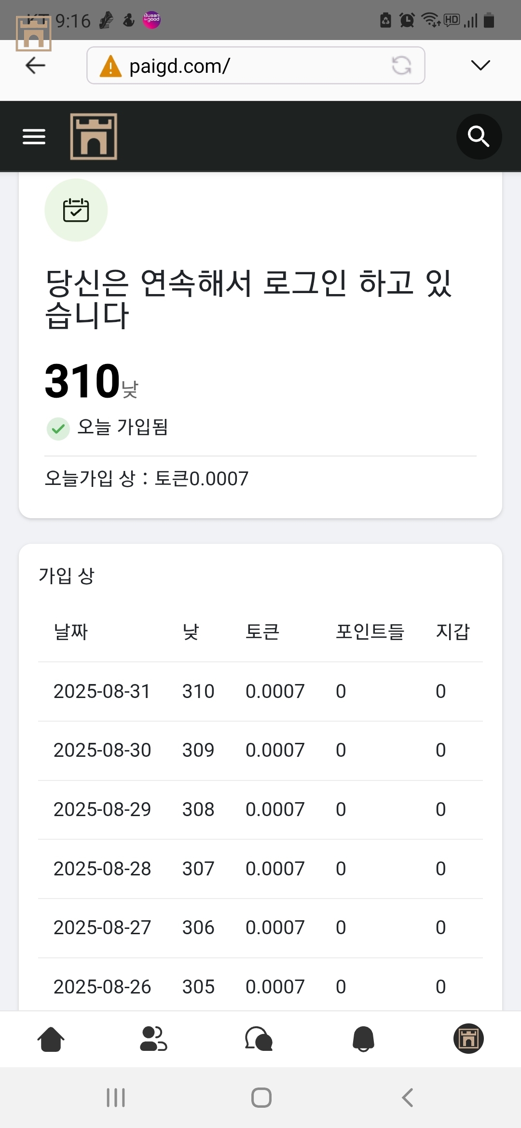Open the notifications bell

(363, 1039)
